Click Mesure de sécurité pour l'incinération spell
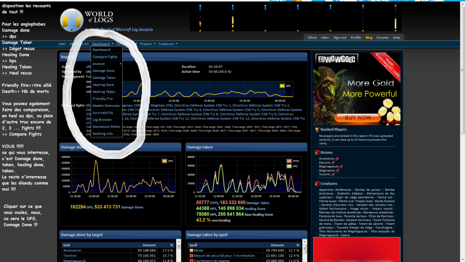The height and width of the screenshot is (262, 465). [x=224, y=256]
